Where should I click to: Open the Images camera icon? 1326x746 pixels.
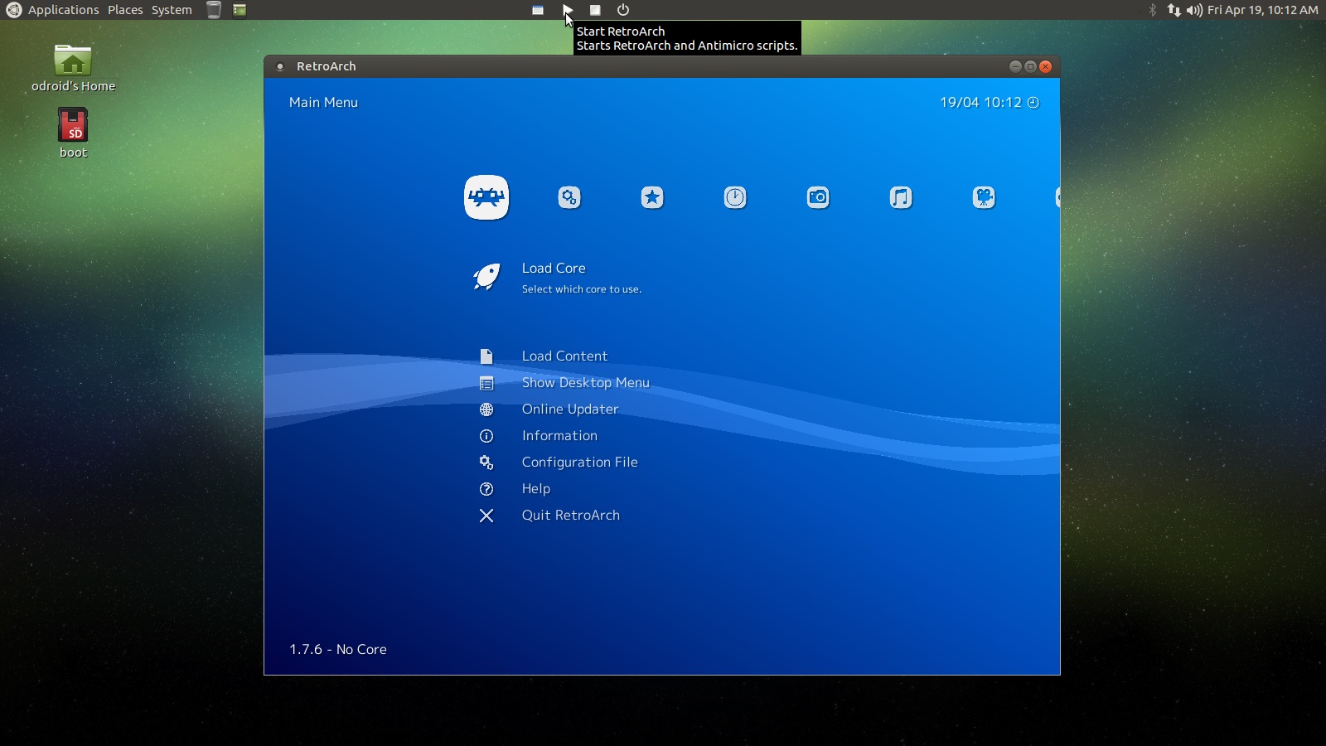(819, 197)
